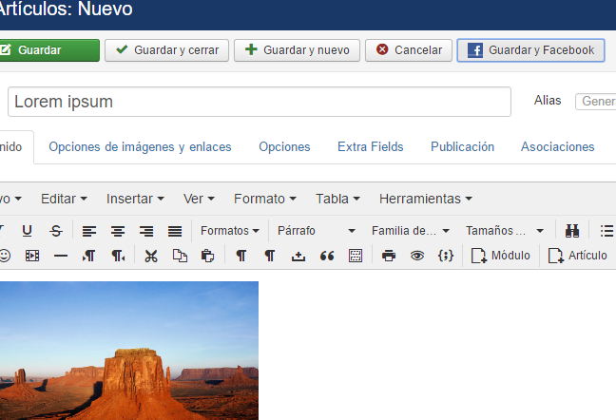Click Guardar y nuevo

coord(297,50)
